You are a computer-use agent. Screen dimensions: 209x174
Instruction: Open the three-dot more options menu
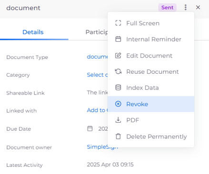(186, 8)
